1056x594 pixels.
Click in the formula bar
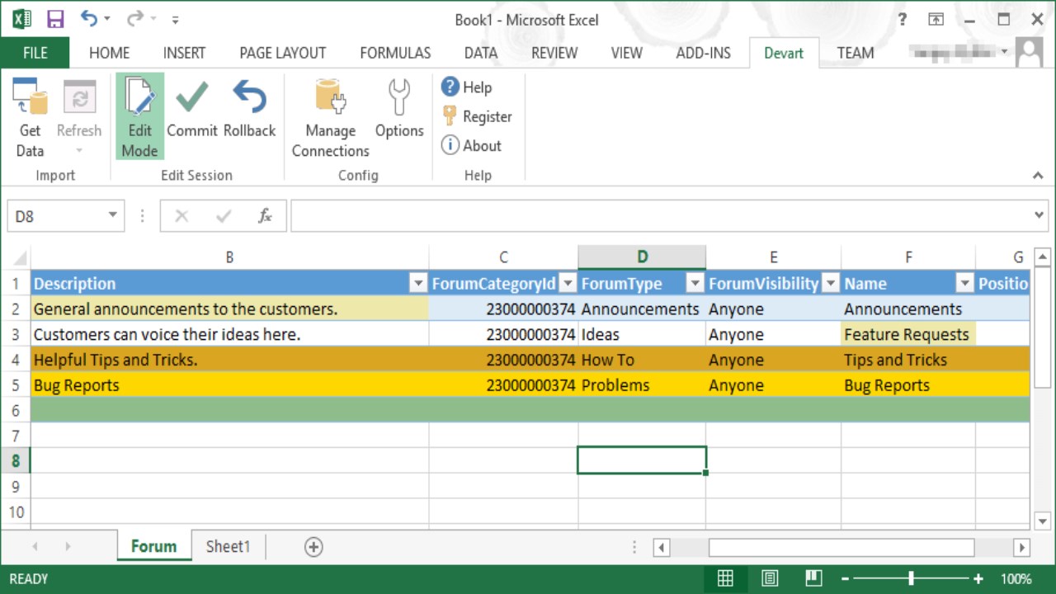pos(660,216)
